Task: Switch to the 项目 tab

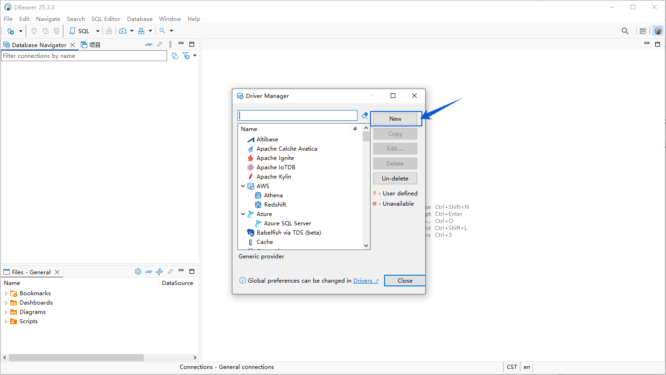Action: pyautogui.click(x=91, y=45)
